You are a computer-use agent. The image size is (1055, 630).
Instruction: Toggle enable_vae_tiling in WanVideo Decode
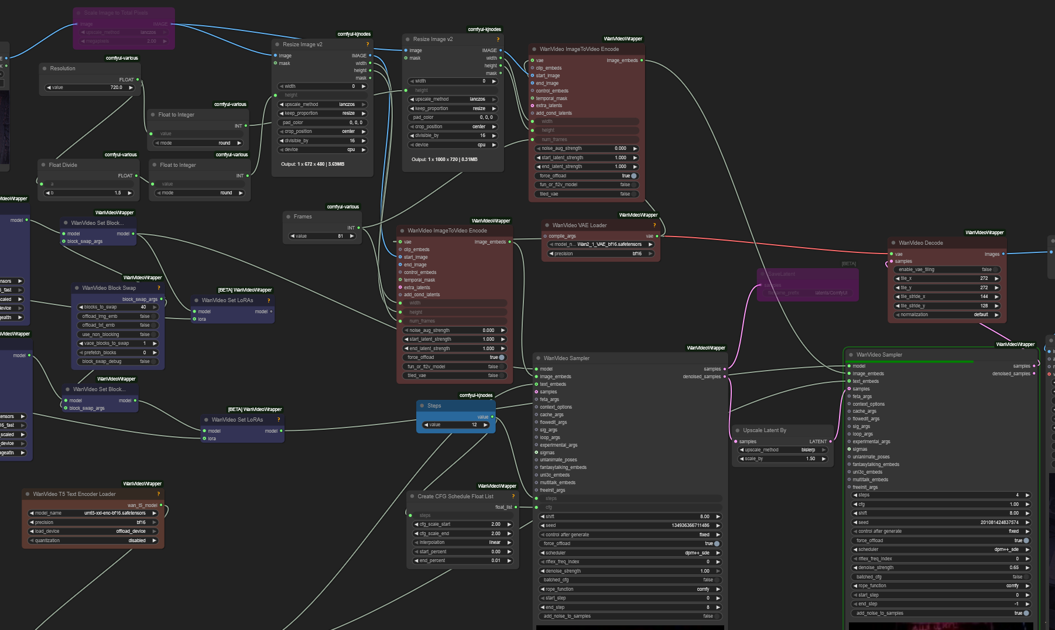coord(946,269)
